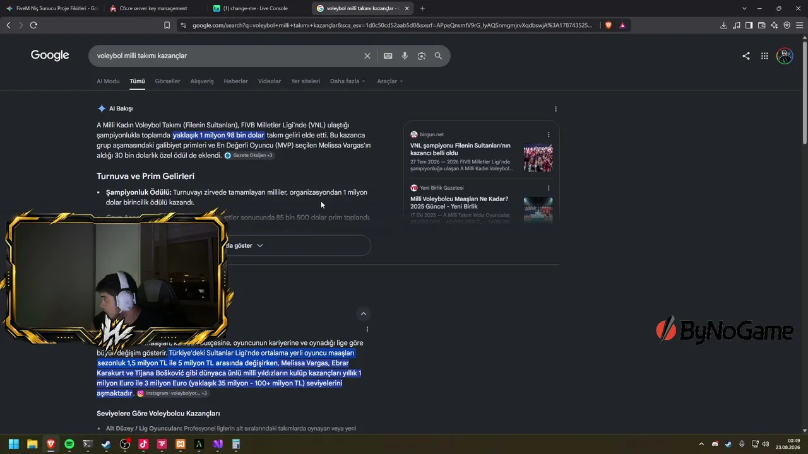The width and height of the screenshot is (808, 454).
Task: Open TikTok from the taskbar
Action: (143, 444)
